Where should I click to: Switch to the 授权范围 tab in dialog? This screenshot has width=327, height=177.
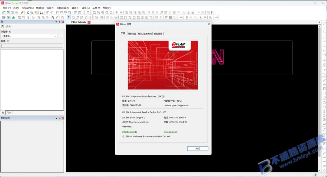click(132, 34)
